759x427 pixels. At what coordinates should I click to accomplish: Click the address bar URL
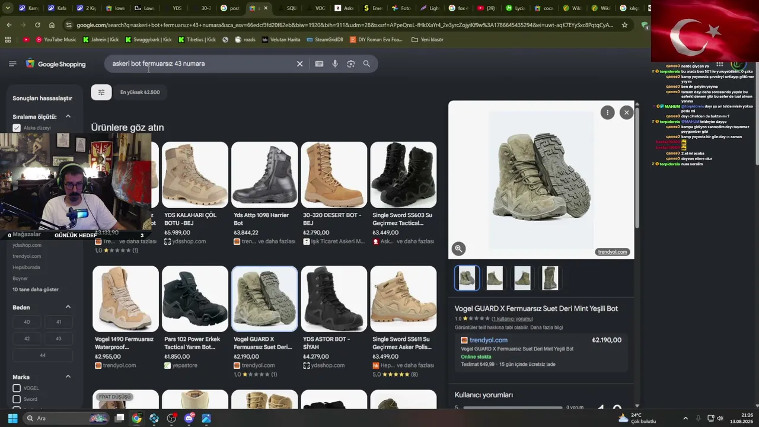tap(345, 25)
